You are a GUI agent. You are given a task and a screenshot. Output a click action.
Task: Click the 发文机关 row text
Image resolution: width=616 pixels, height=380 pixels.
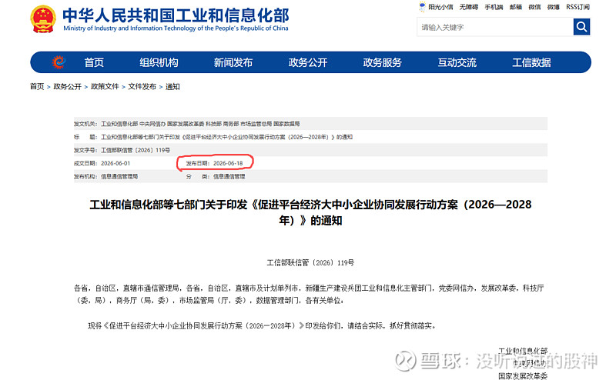[186, 124]
